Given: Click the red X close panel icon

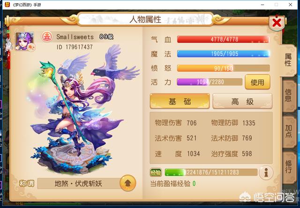Looking at the screenshot, I should 277,23.
